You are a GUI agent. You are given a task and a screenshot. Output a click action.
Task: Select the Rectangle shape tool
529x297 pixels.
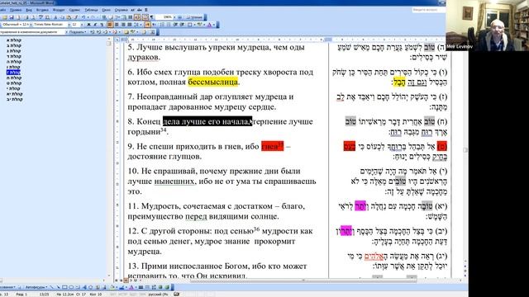64,287
